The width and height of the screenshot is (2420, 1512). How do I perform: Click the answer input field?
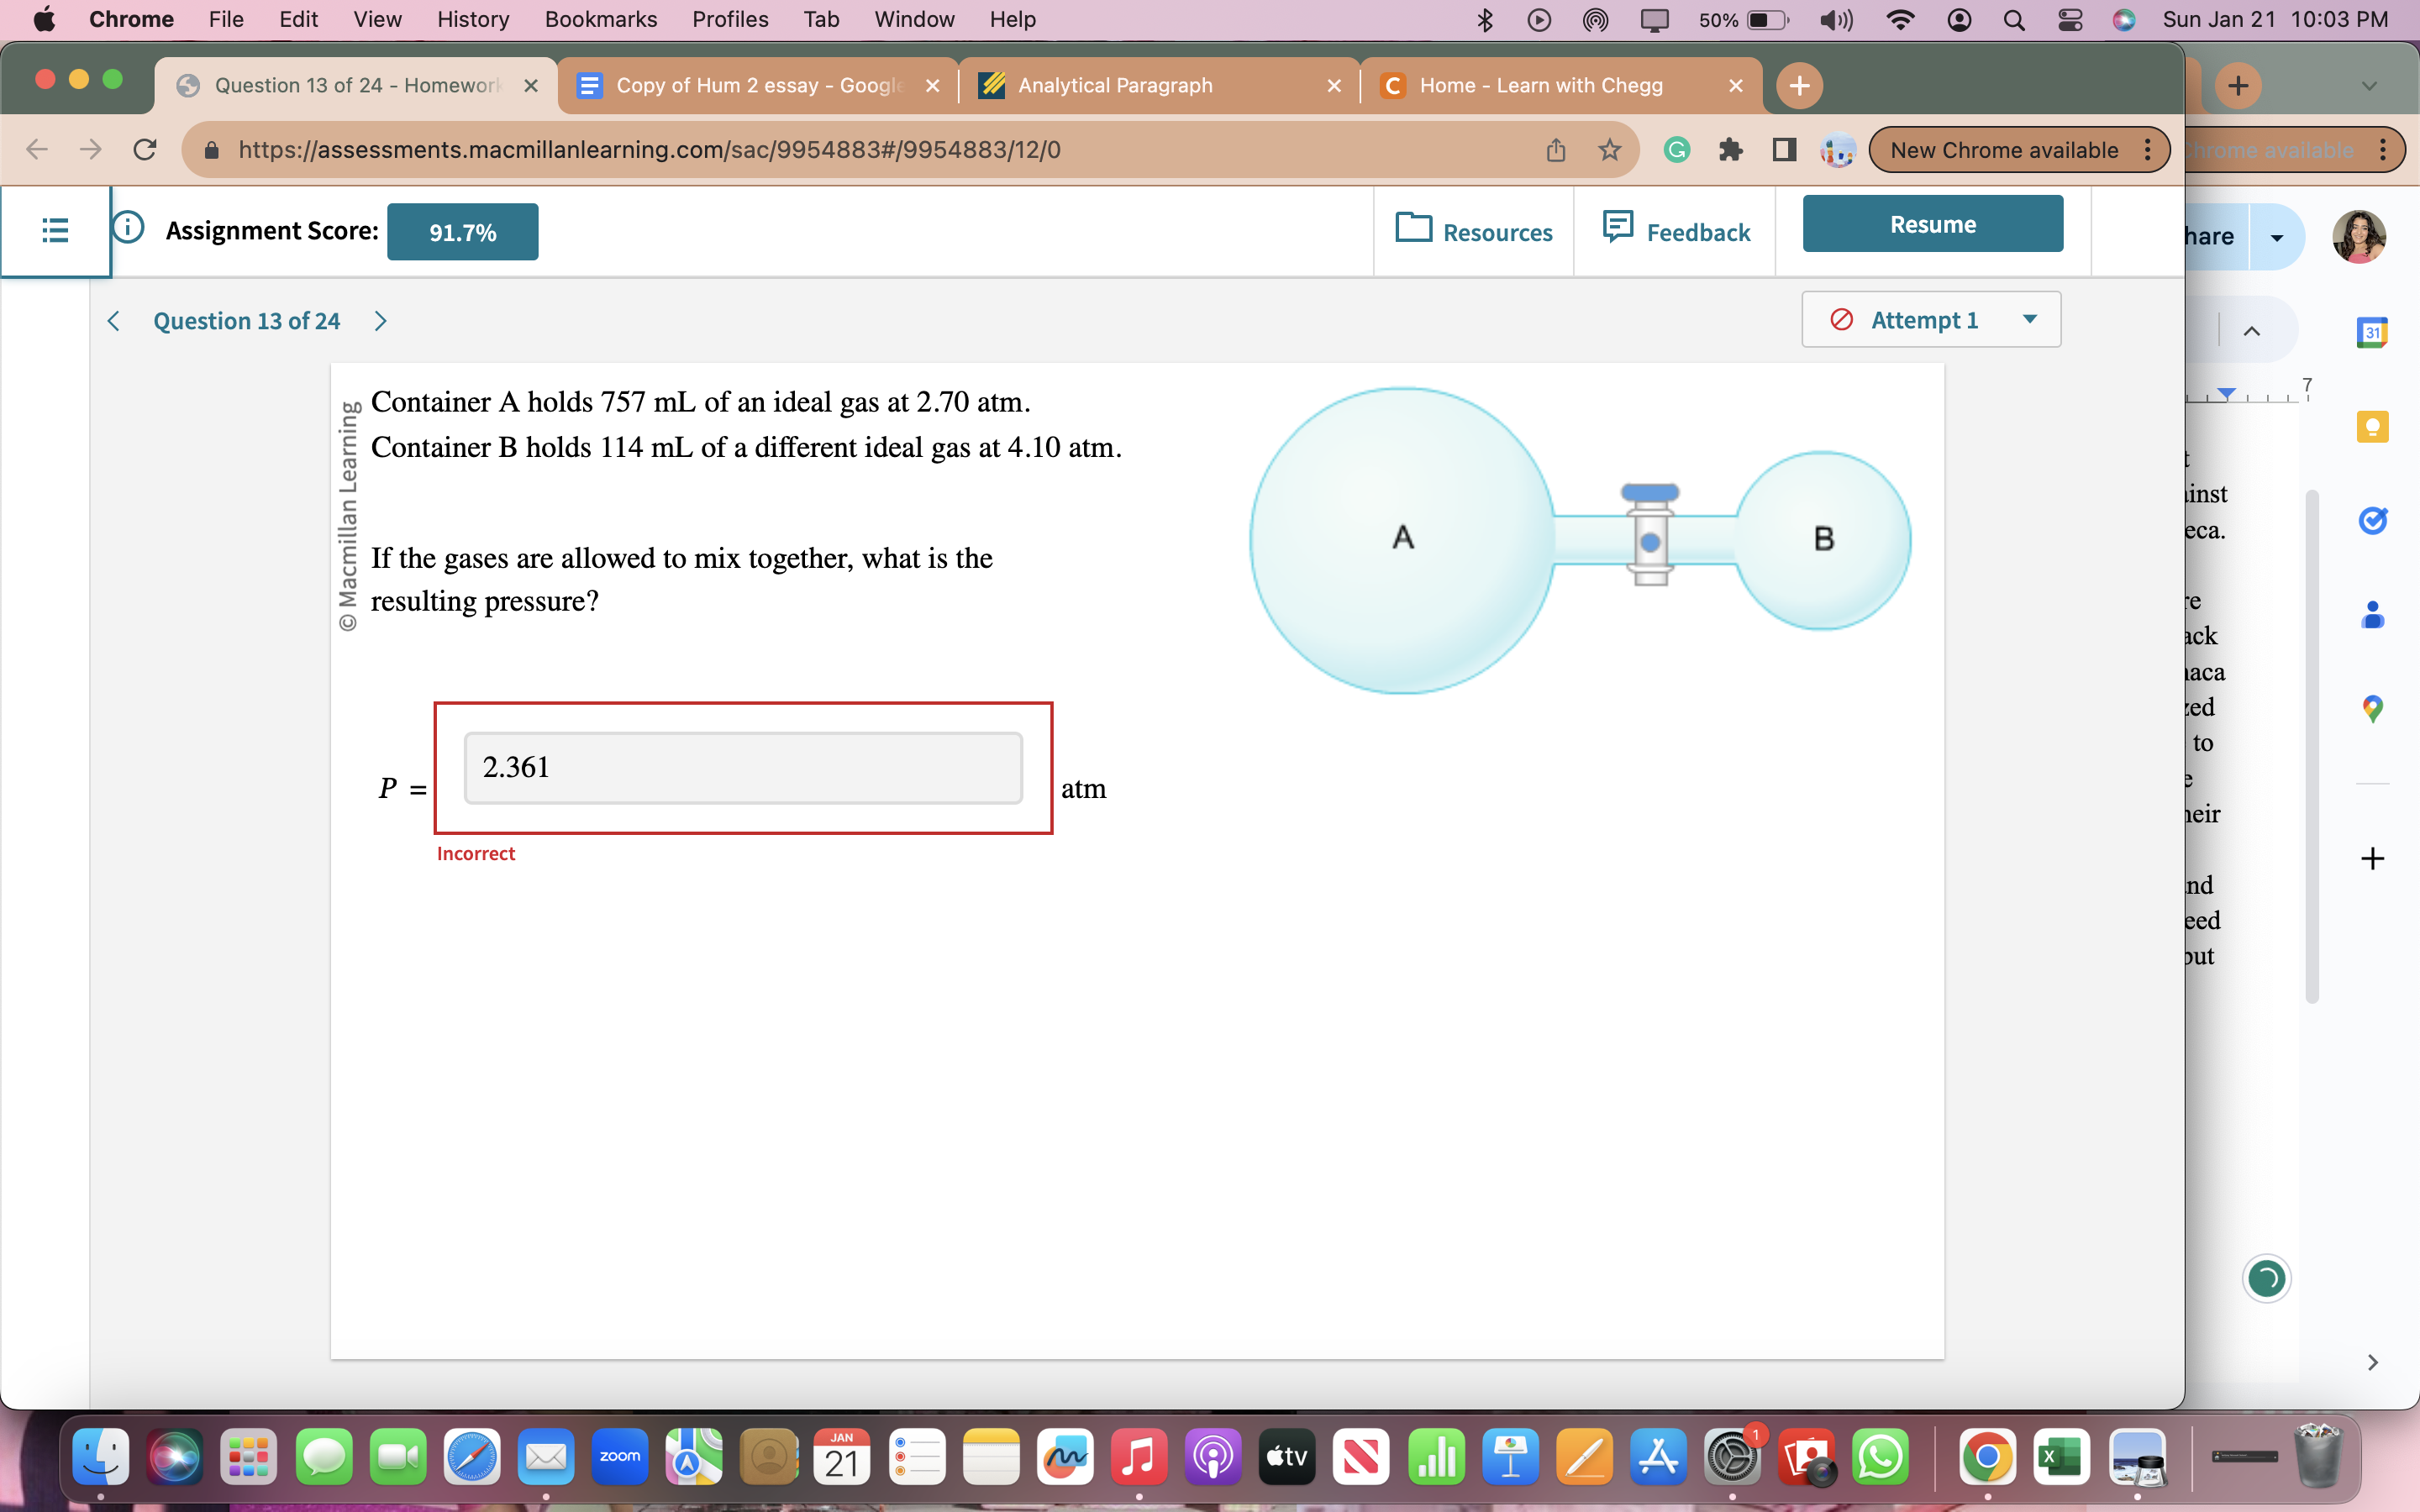pos(742,766)
